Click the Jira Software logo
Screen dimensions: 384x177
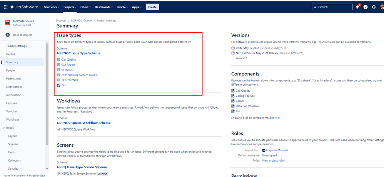point(24,7)
